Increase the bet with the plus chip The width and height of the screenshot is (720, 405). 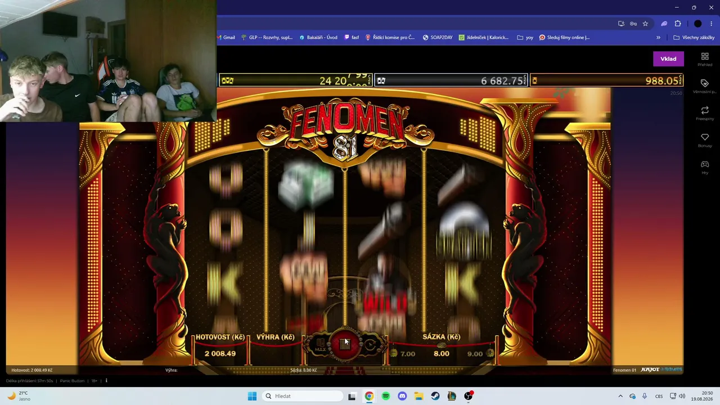(x=490, y=354)
